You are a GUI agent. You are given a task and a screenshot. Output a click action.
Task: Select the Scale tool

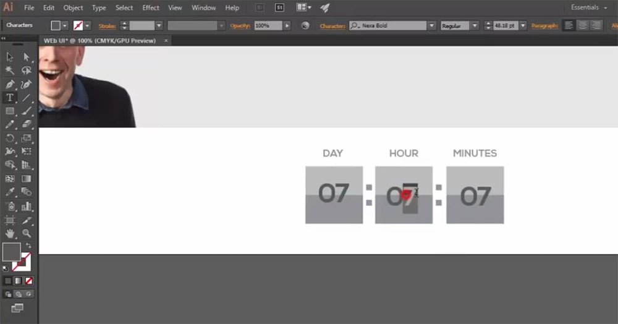point(27,138)
